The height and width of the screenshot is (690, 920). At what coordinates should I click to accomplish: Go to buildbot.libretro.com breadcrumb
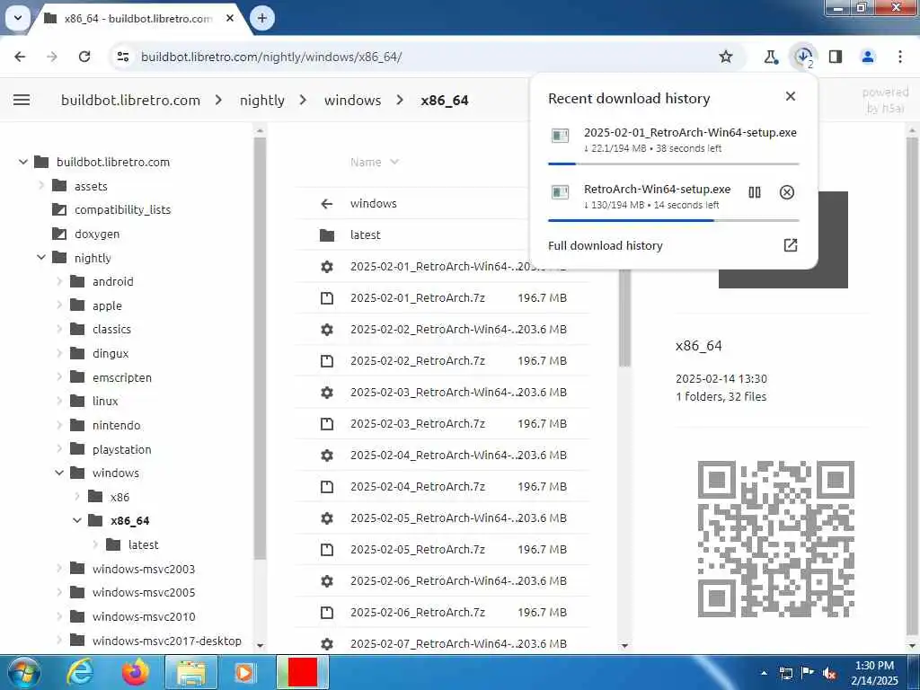click(130, 101)
